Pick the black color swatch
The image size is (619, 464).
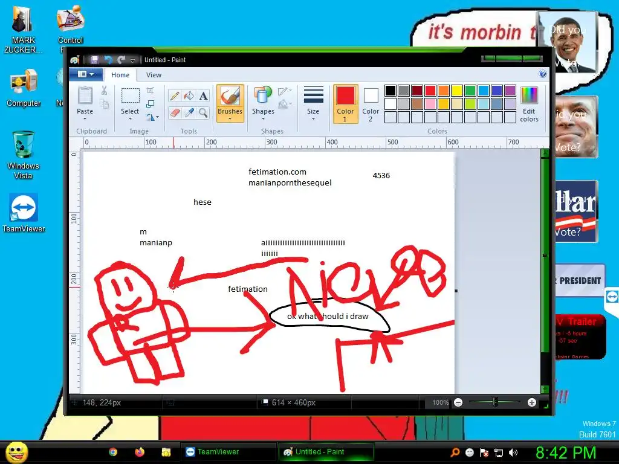coord(391,91)
